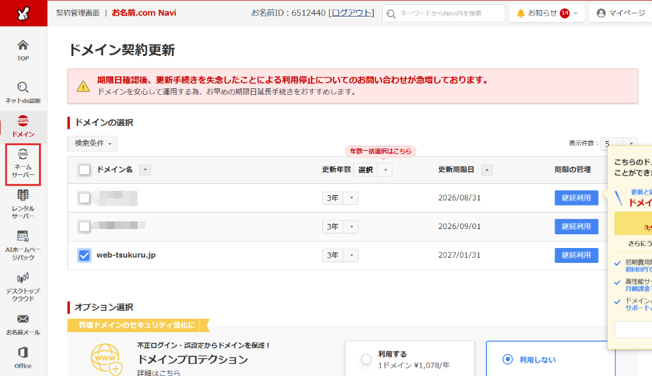
Task: Open レンタルサーバー in the sidebar
Action: (x=23, y=204)
